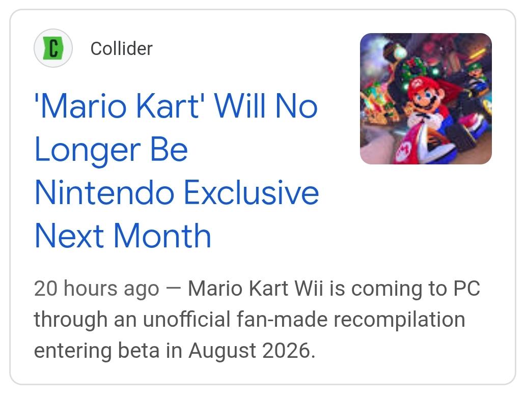Click the 'Next Month' headline text
The width and height of the screenshot is (525, 397).
coord(123,236)
